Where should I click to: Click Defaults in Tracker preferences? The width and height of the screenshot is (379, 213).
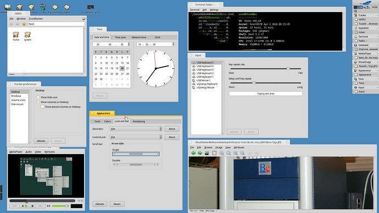(x=41, y=141)
